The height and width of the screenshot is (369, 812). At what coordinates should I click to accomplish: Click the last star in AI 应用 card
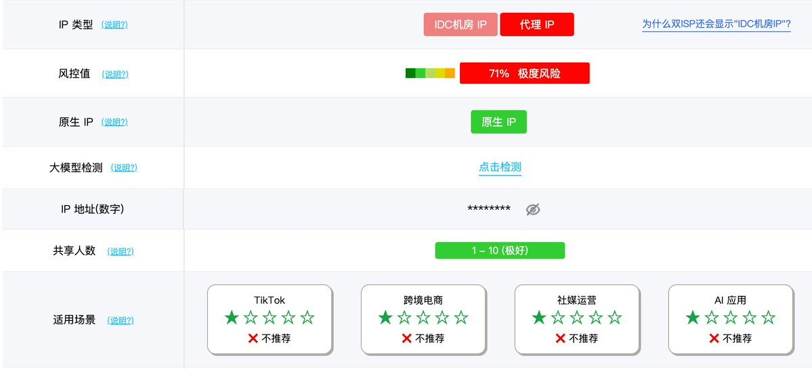(769, 318)
